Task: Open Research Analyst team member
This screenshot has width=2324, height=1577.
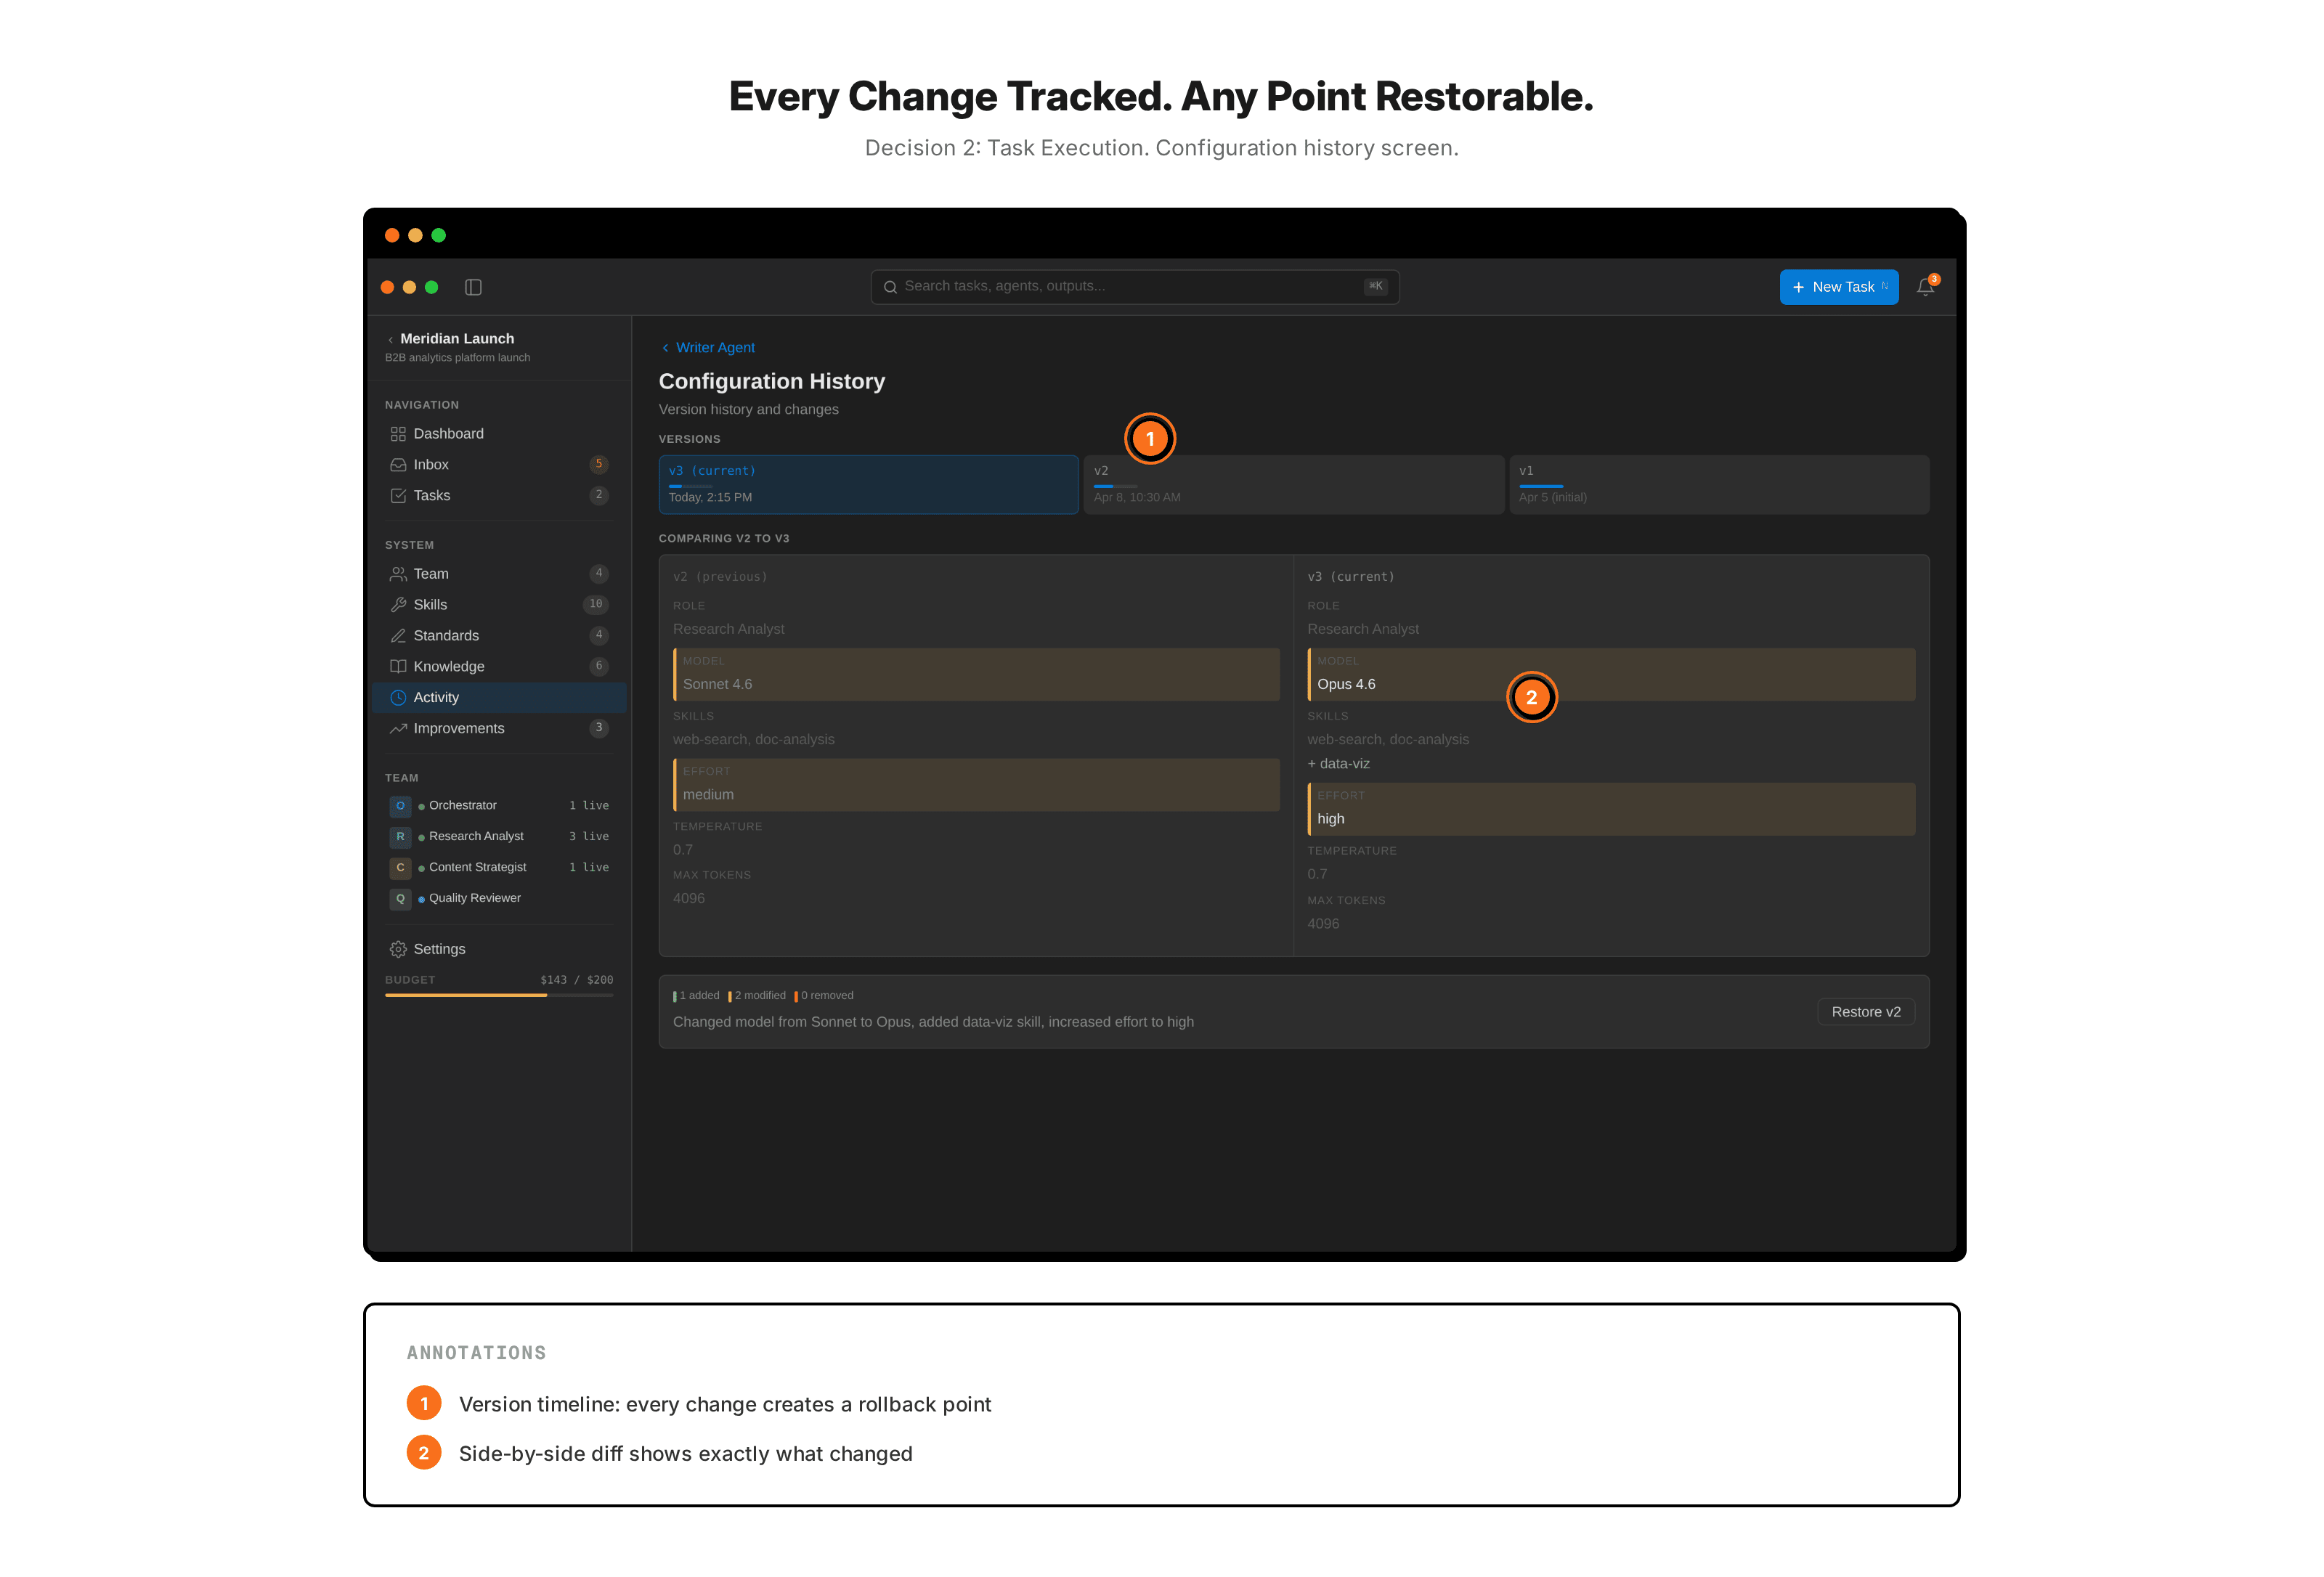Action: tap(499, 837)
